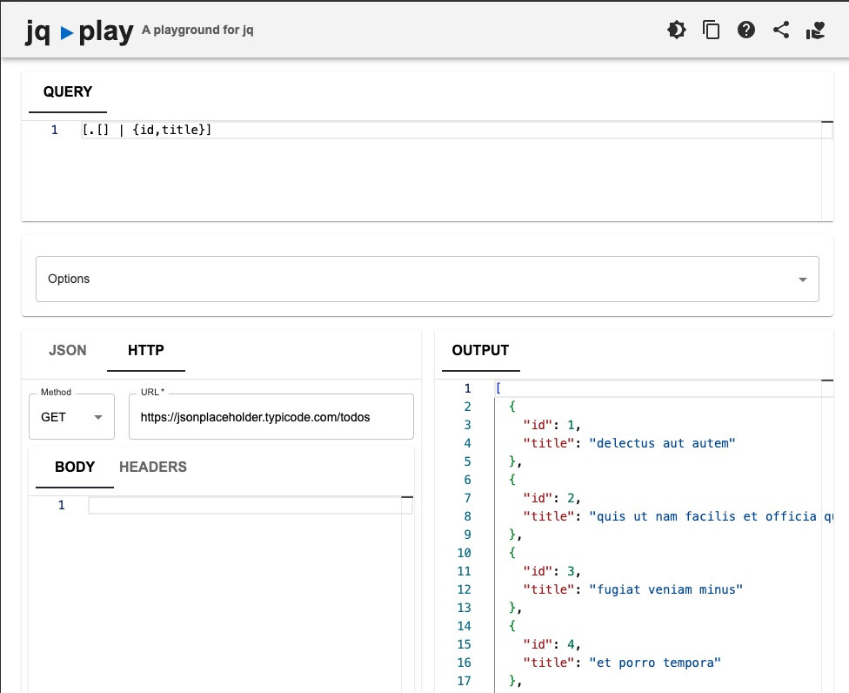
Task: Click the OUTPUT tab label
Action: point(480,350)
